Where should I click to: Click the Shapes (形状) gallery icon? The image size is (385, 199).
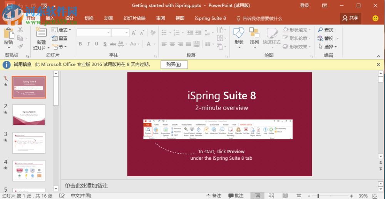click(x=239, y=32)
